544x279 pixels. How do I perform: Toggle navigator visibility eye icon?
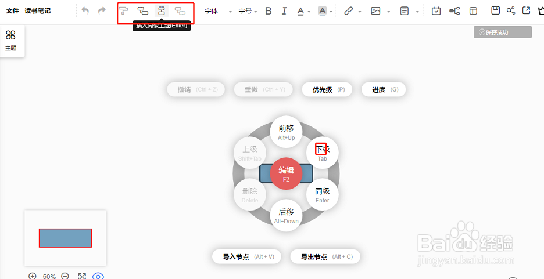[x=98, y=276]
